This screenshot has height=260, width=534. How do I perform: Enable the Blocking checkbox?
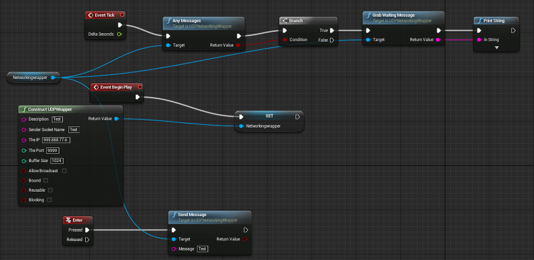(x=49, y=200)
